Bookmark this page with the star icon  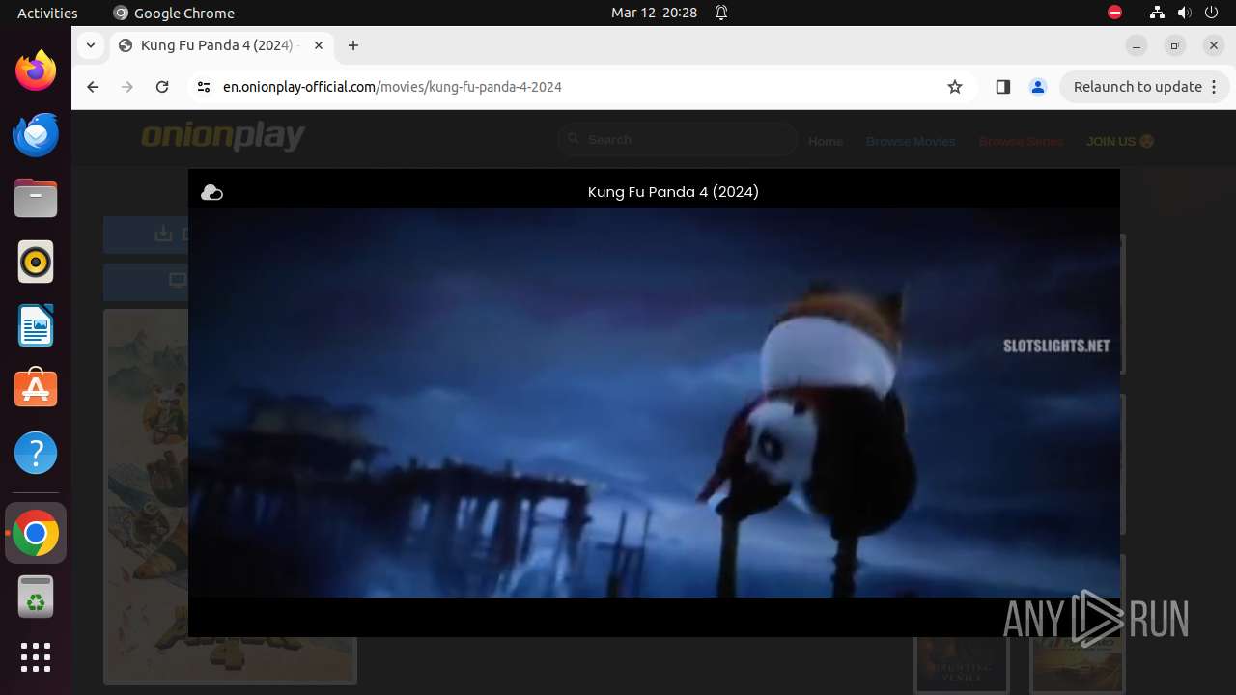click(x=955, y=87)
